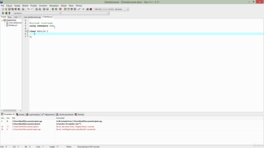The image size is (264, 148).
Task: Click the Close All files toolbar icon
Action: point(19,9)
